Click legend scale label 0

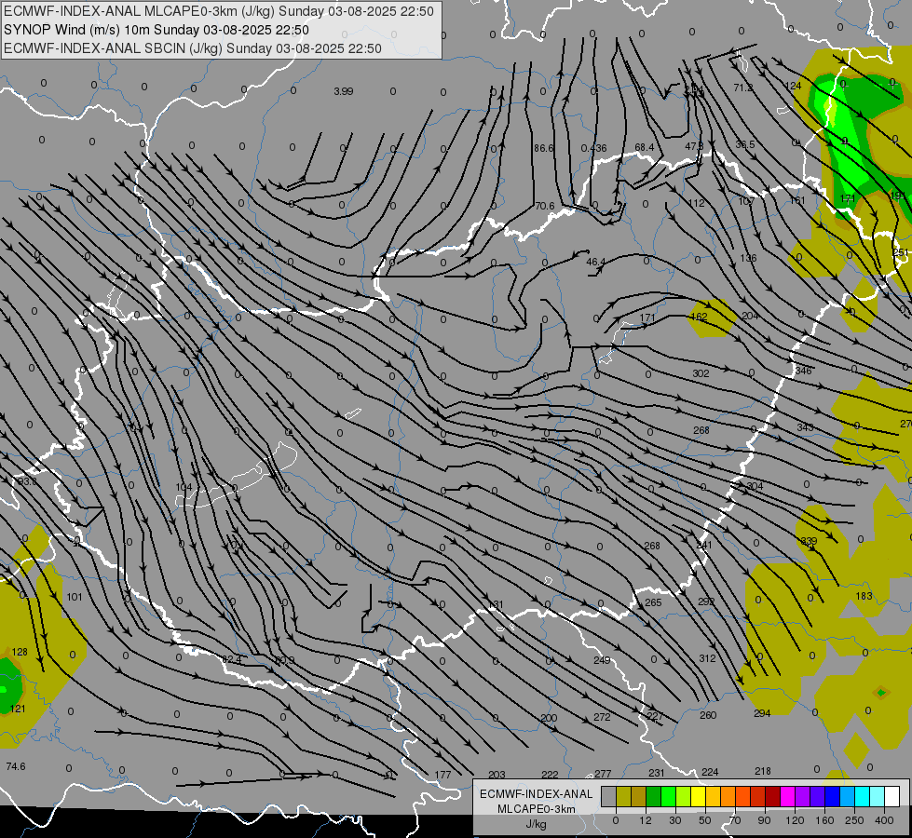click(x=616, y=820)
